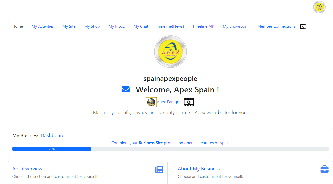Click the newspaper icon in Ads Overview
This screenshot has width=333, height=184.
pyautogui.click(x=159, y=169)
